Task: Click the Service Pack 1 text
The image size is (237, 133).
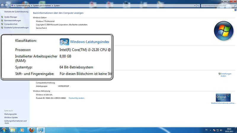Action: [41, 28]
